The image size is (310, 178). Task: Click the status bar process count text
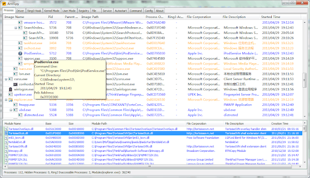click(x=13, y=173)
